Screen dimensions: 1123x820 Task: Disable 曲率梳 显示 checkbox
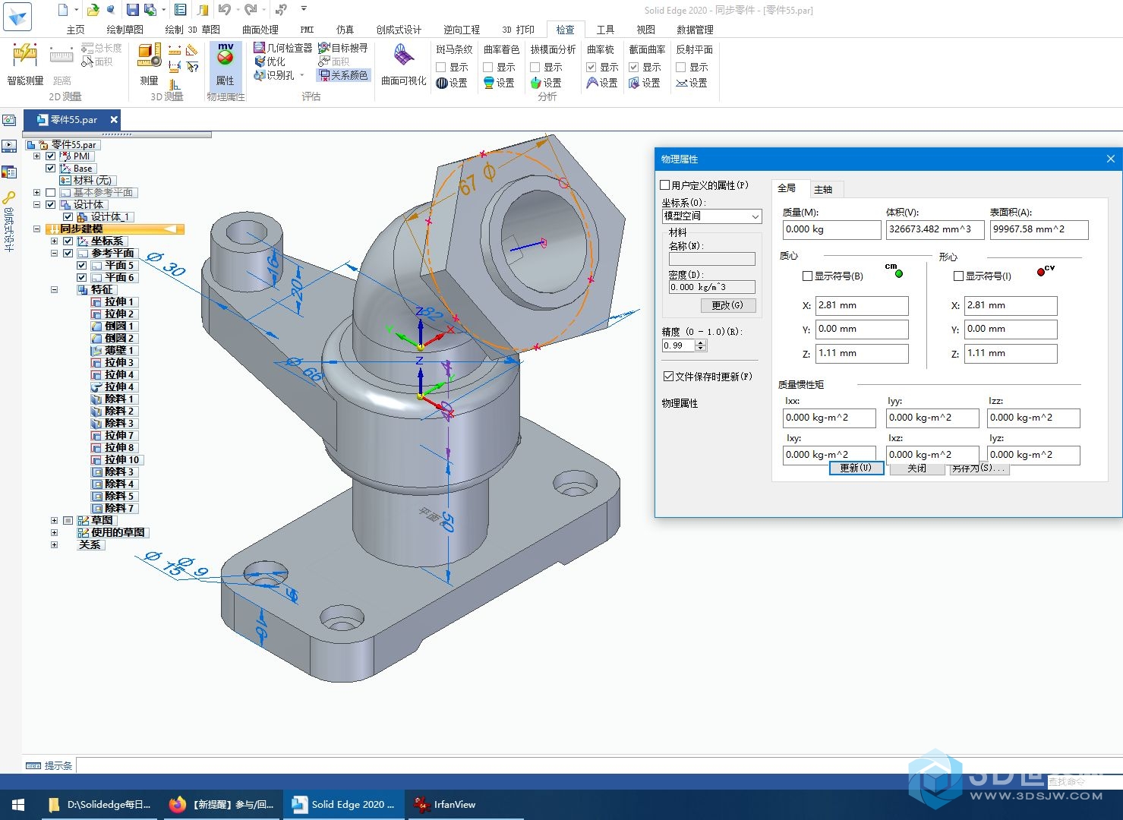pos(591,67)
